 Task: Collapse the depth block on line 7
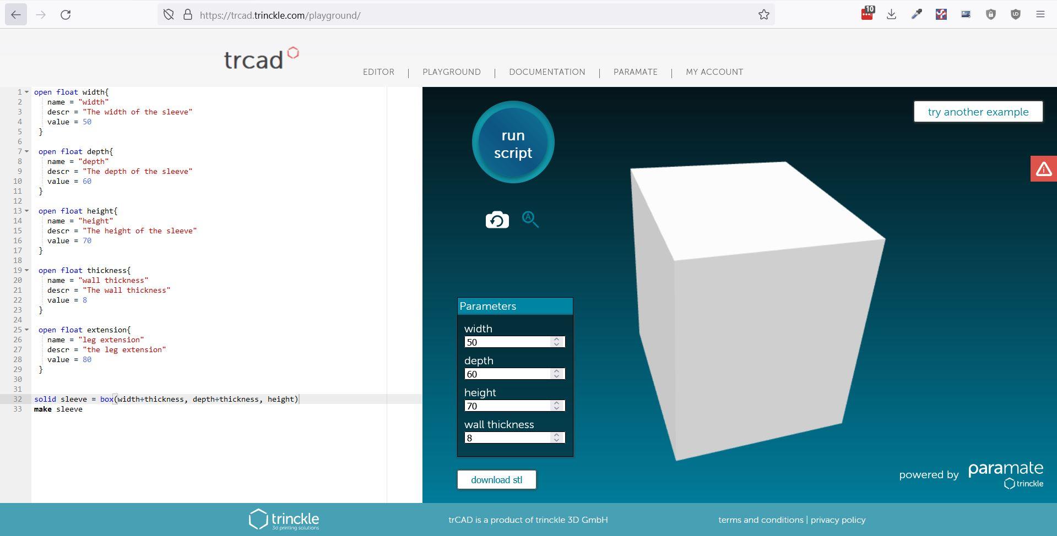27,151
